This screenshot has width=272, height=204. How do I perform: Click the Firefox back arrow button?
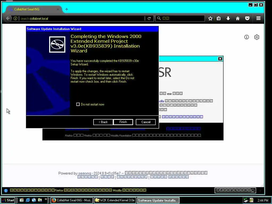click(8, 18)
